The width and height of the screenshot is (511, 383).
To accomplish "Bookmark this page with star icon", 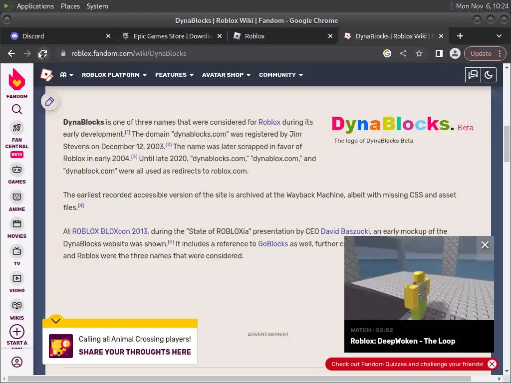I will pos(419,53).
